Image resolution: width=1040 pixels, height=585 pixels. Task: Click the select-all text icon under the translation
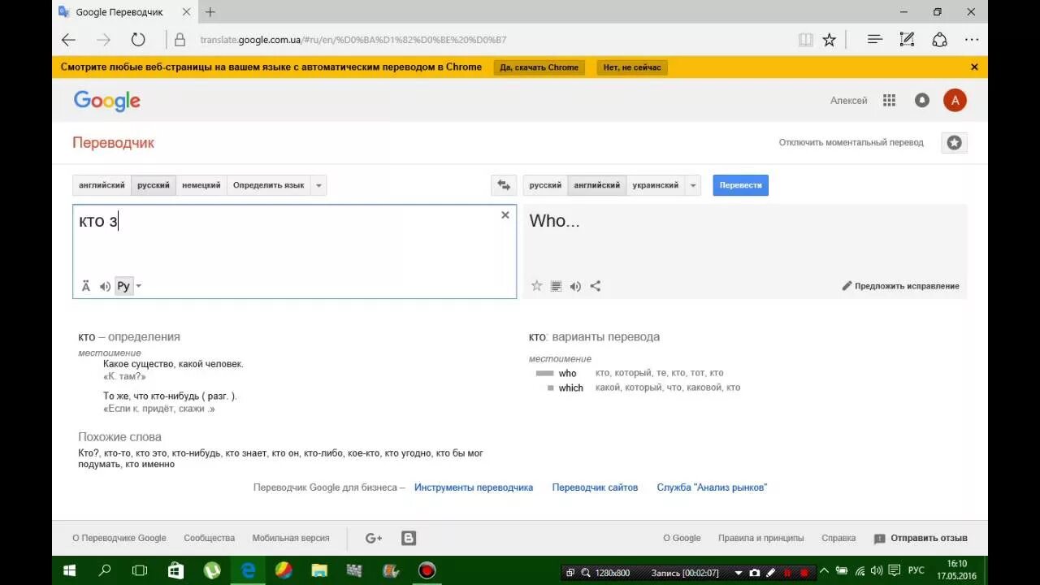tap(557, 286)
